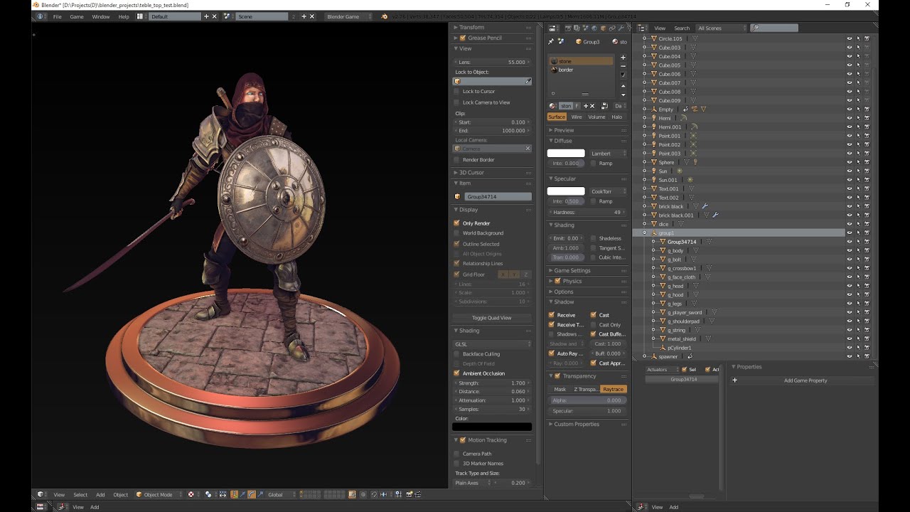
Task: Toggle render camera icon for Circle.105
Action: pyautogui.click(x=867, y=38)
